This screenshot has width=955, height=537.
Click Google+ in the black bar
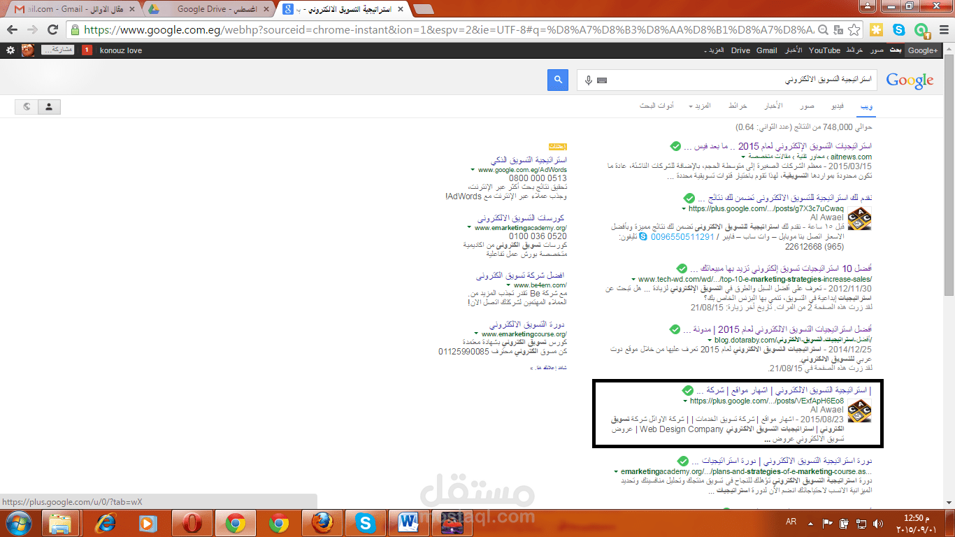(x=922, y=50)
